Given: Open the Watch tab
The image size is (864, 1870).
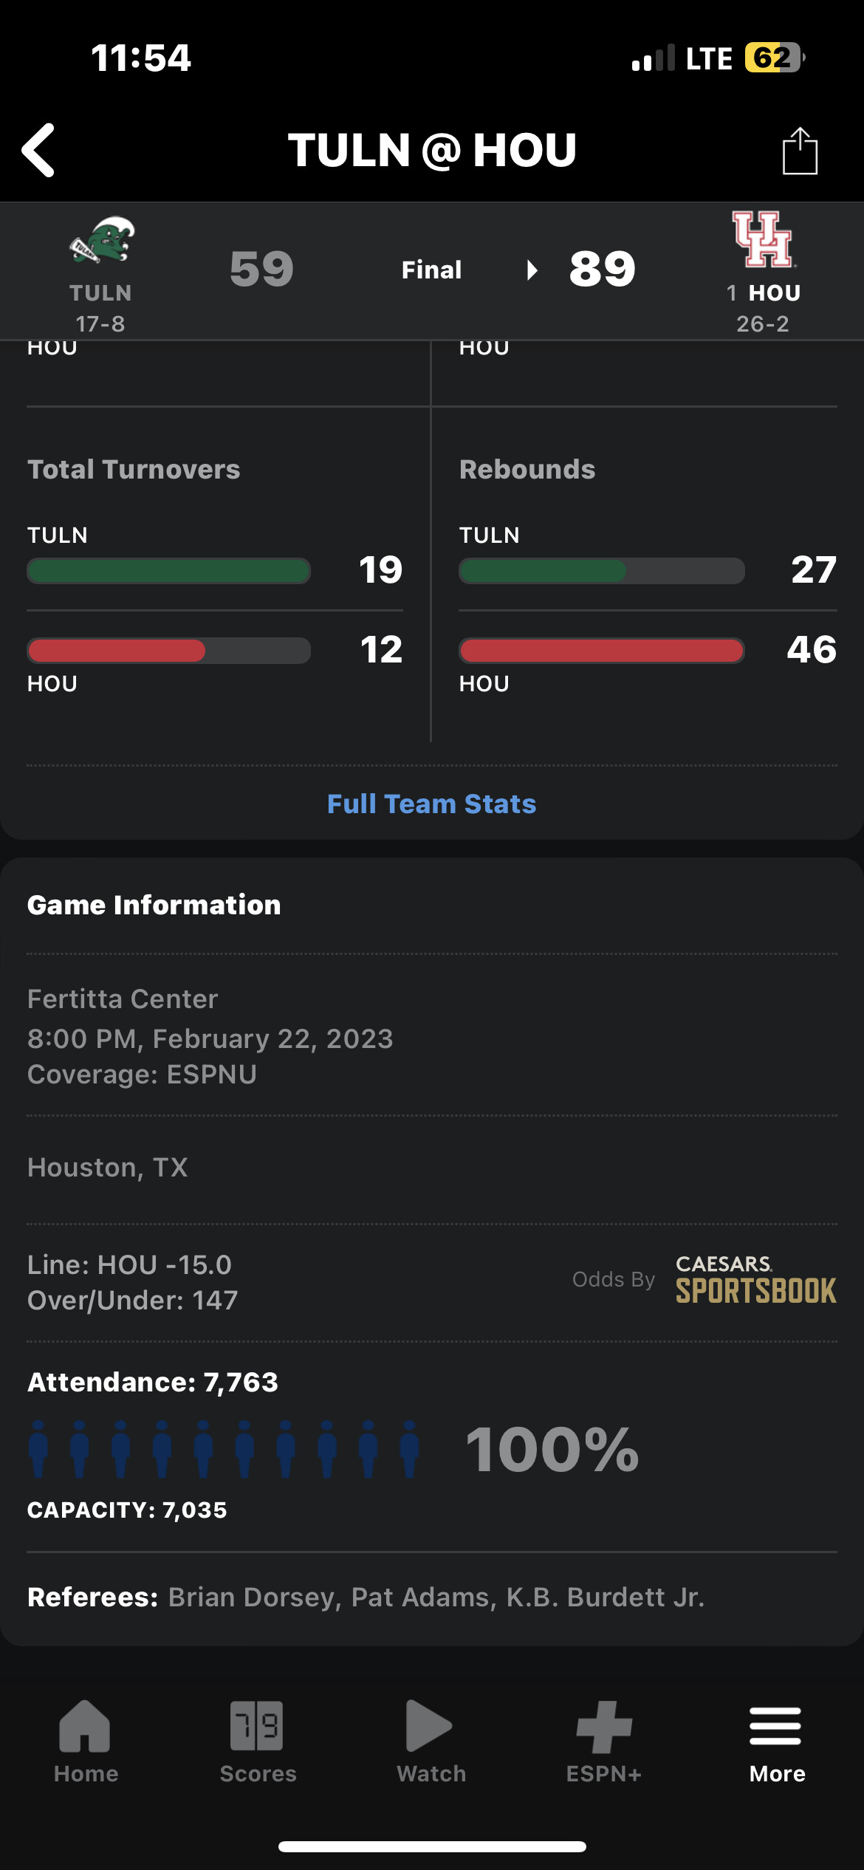Looking at the screenshot, I should pos(431,1741).
